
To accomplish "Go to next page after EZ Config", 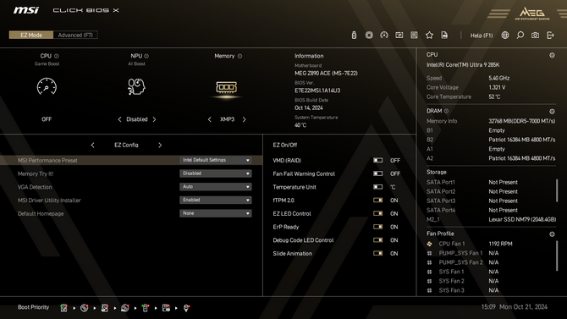I will (160, 145).
